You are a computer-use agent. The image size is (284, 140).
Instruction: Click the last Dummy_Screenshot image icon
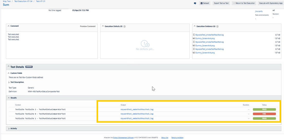[x=194, y=53]
